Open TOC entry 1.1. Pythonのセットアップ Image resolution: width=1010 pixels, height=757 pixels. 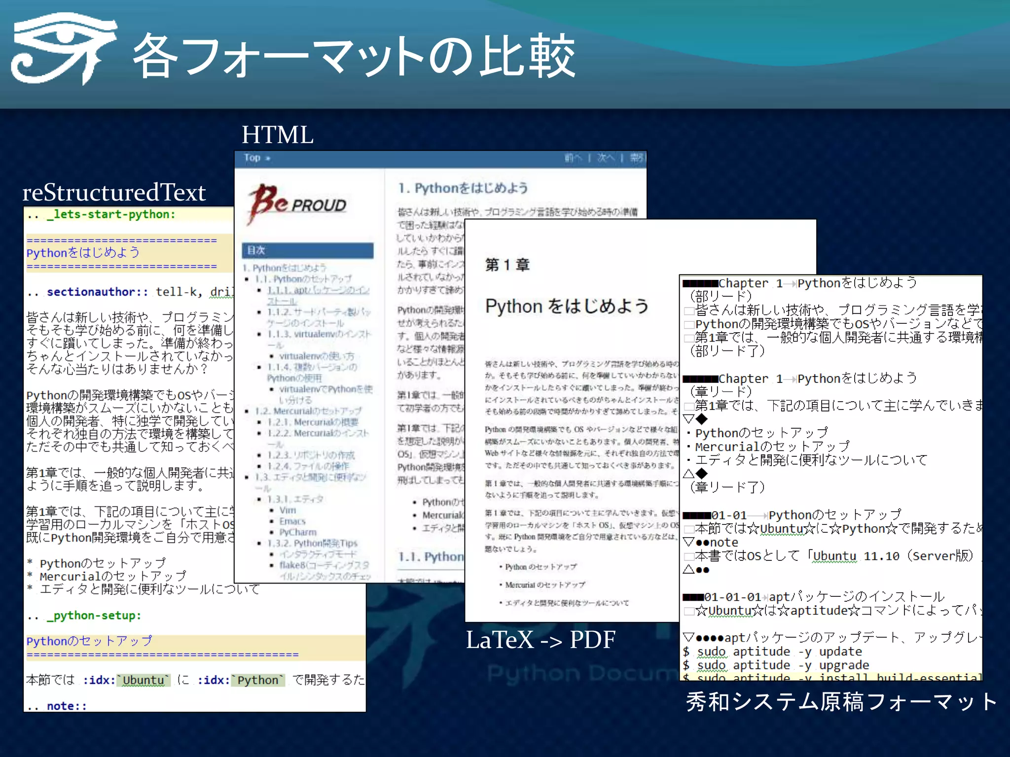pos(303,279)
